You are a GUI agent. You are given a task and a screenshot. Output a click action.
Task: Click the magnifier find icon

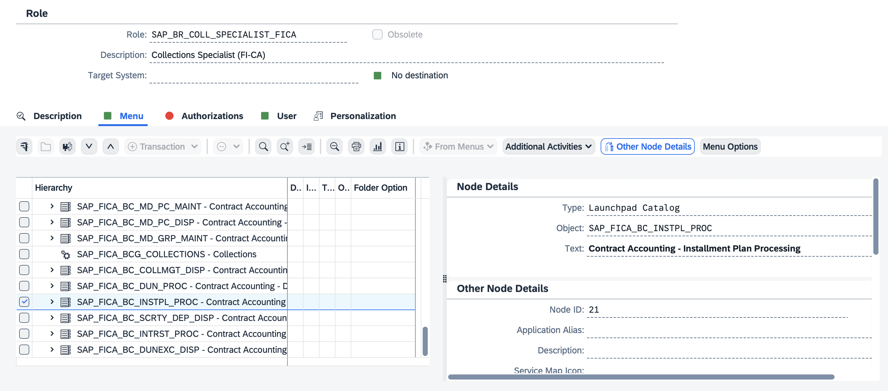263,146
